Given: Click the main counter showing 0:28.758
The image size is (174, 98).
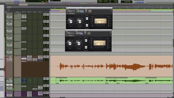Looking at the screenshot, I should pyautogui.click(x=126, y=2).
